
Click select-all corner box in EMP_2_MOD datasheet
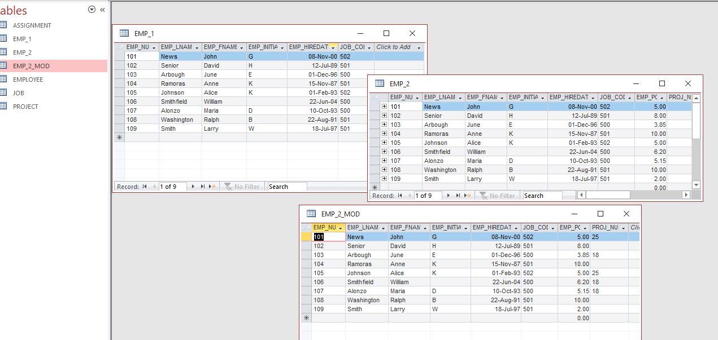coord(306,228)
